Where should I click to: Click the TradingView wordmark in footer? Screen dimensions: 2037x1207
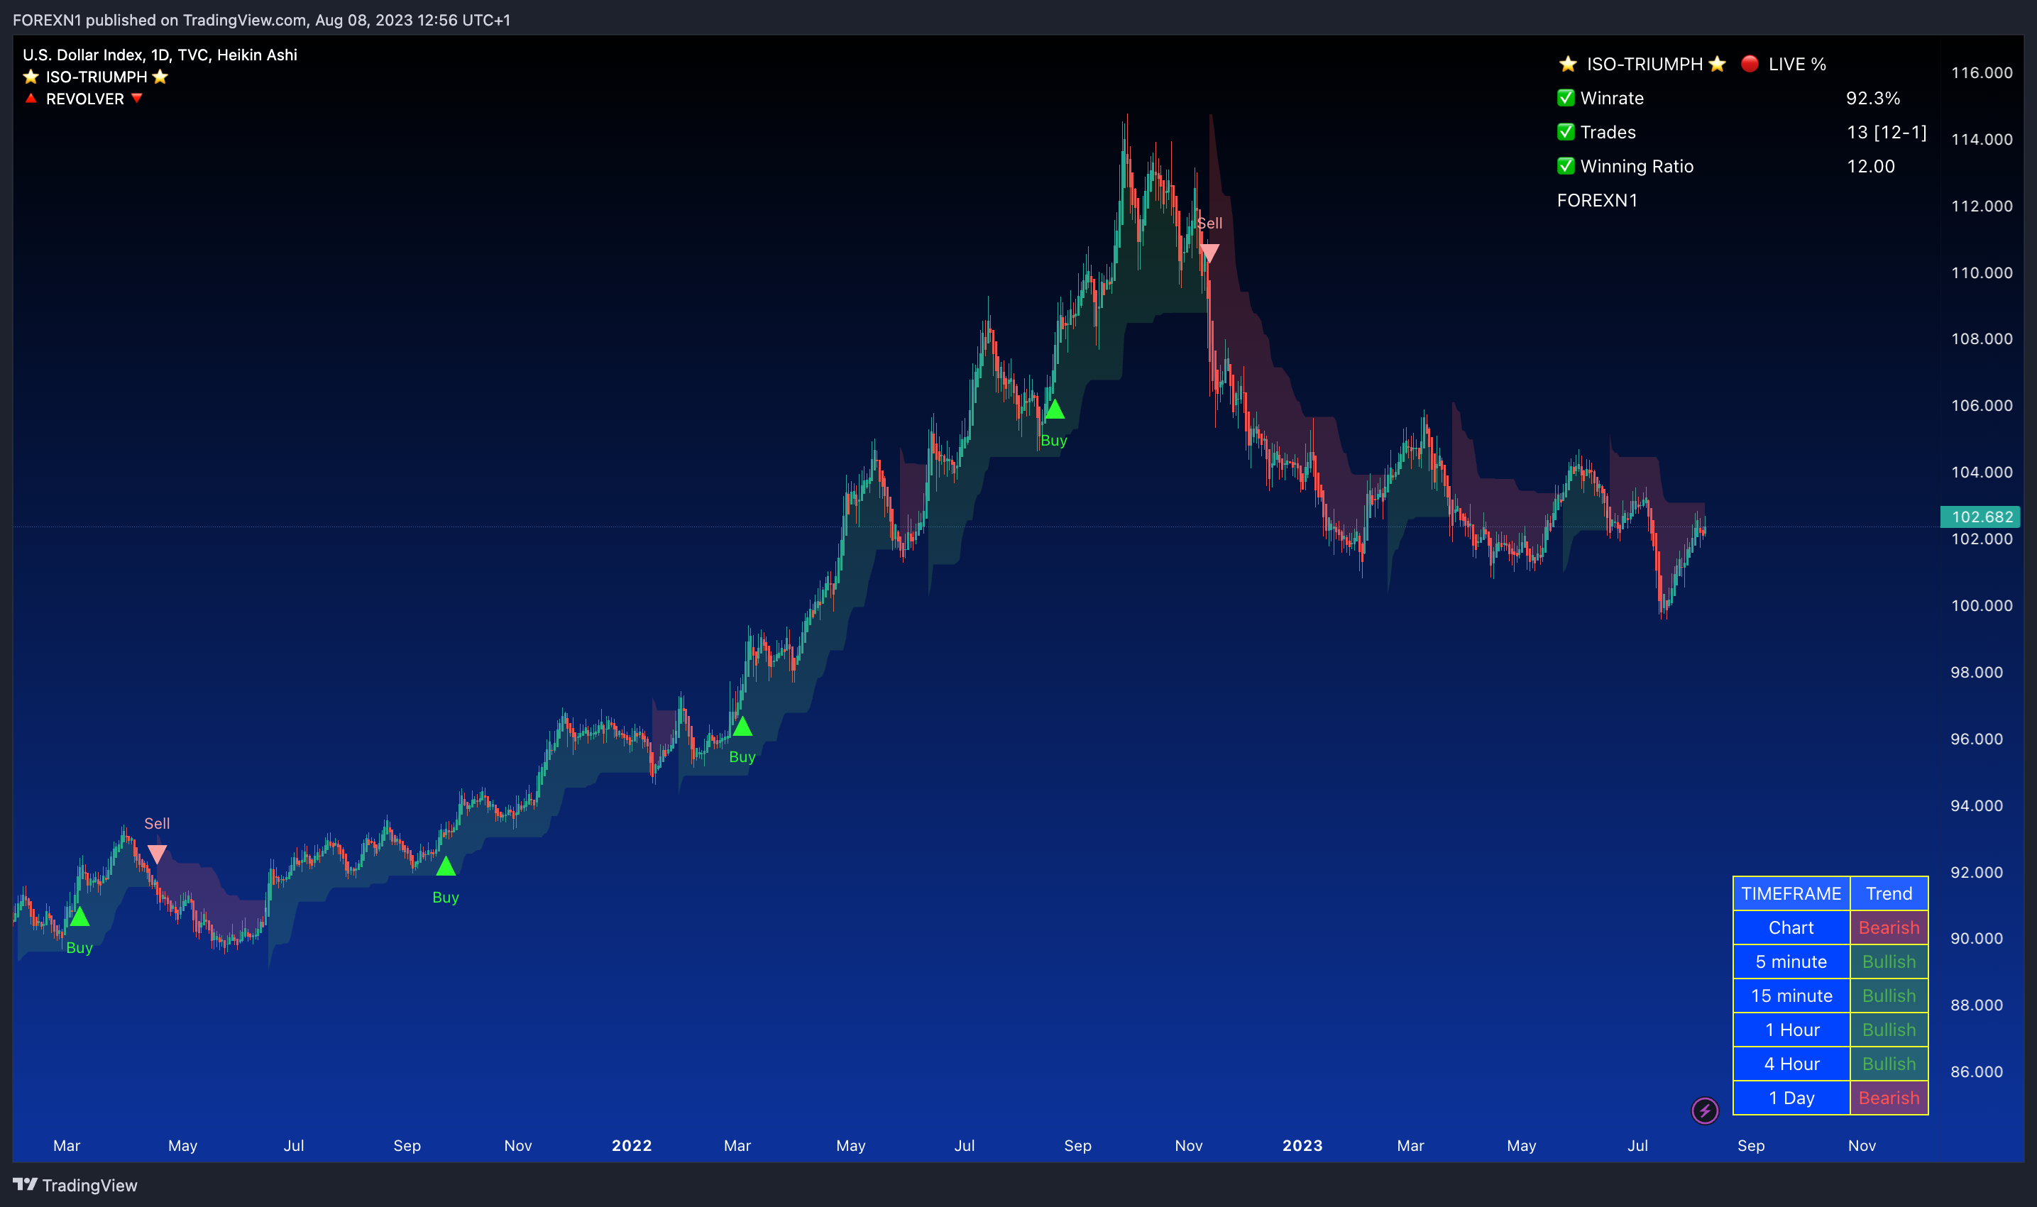89,1185
